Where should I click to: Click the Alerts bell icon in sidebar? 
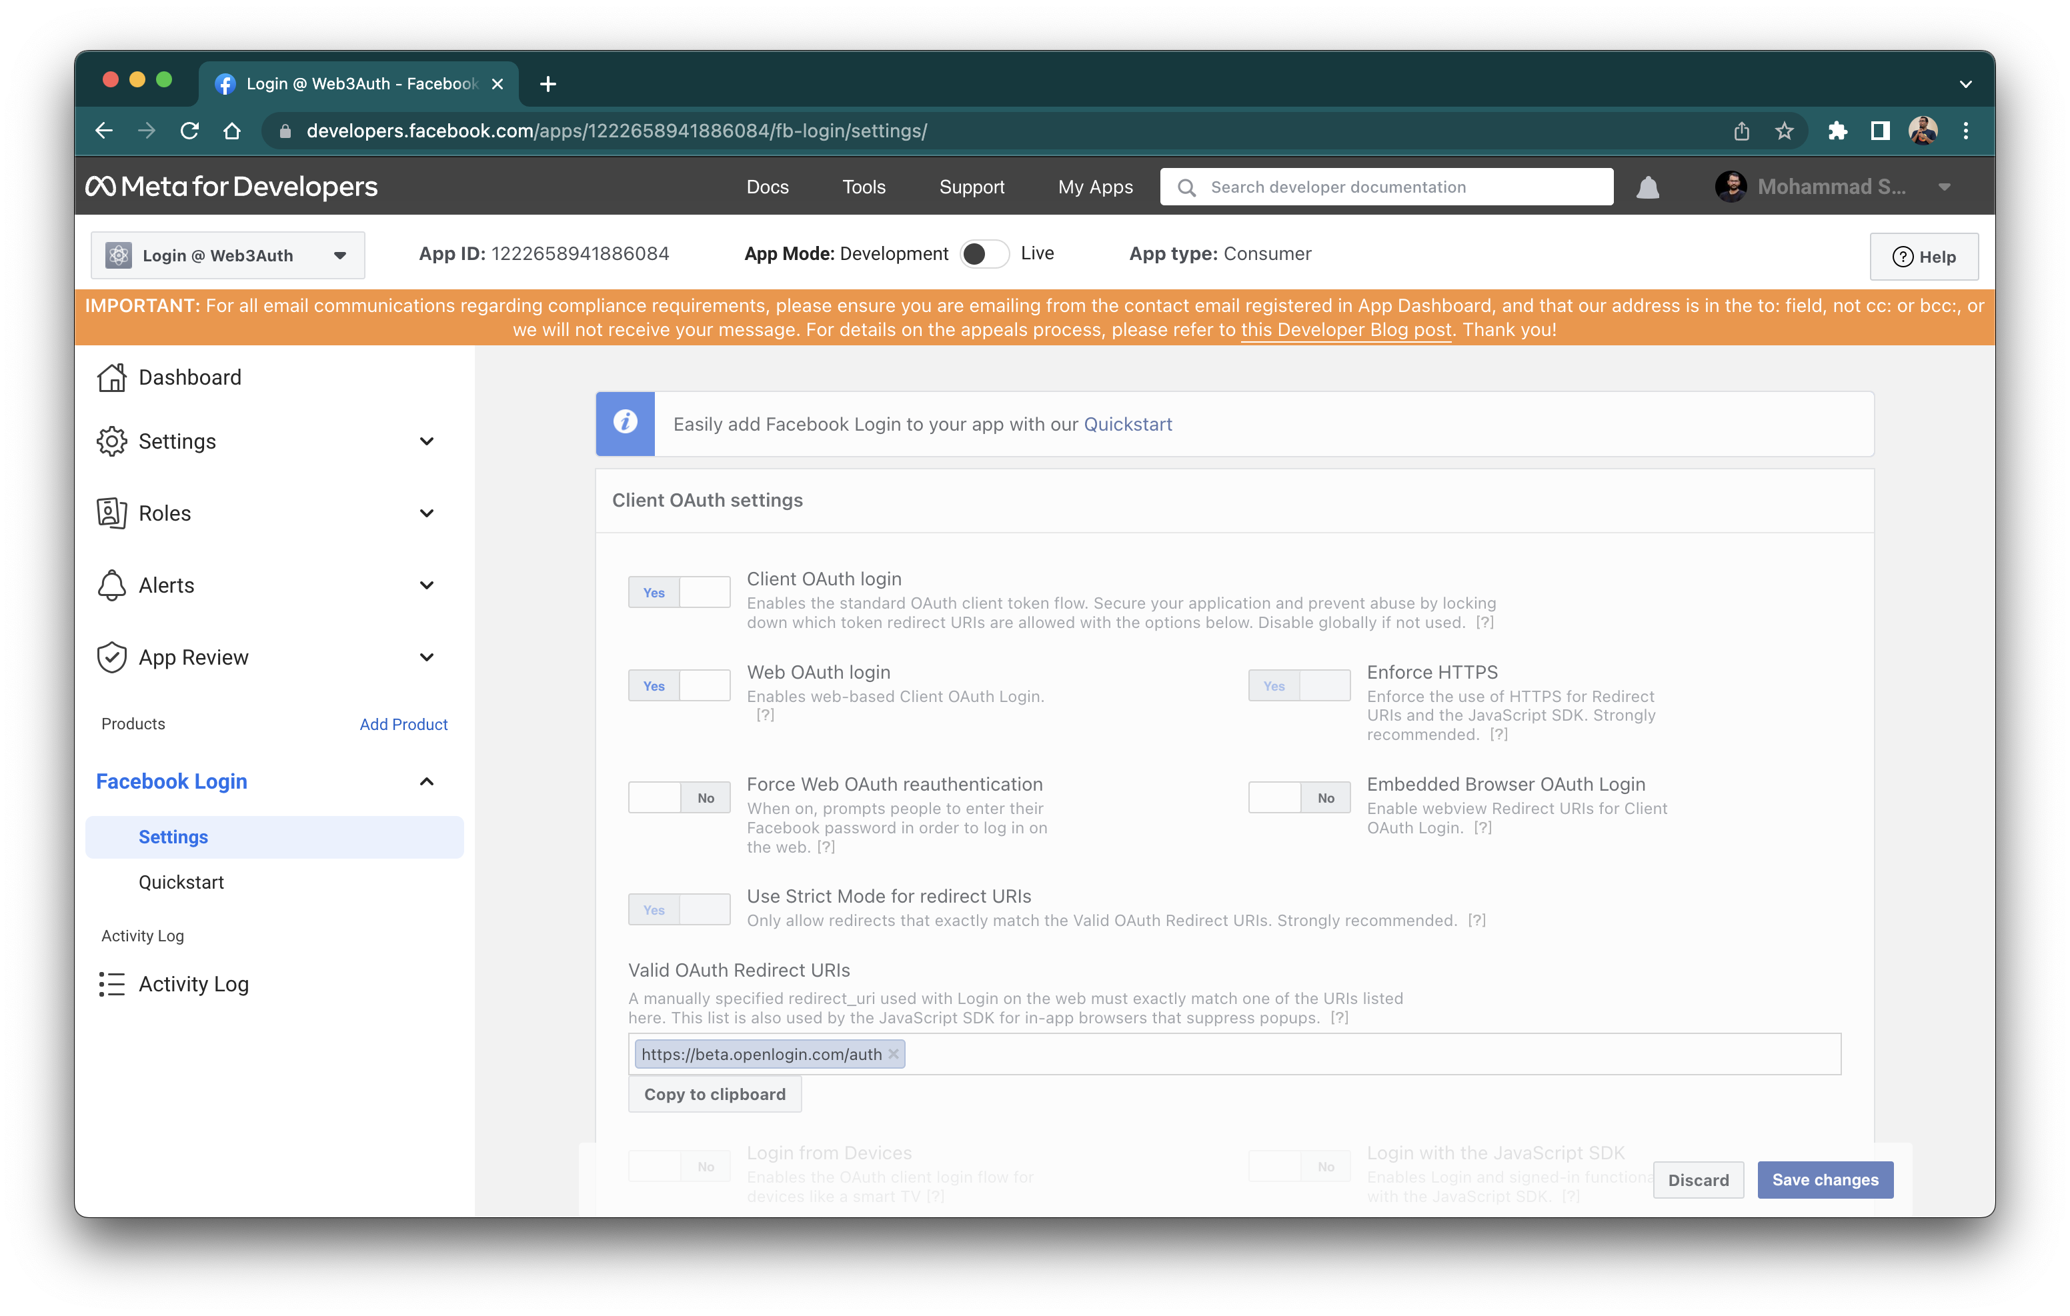(x=112, y=585)
